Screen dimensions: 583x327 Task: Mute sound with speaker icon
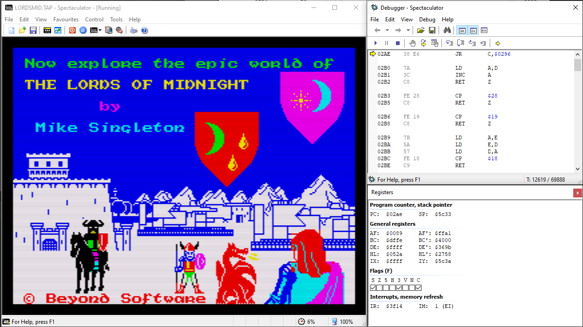tap(119, 30)
